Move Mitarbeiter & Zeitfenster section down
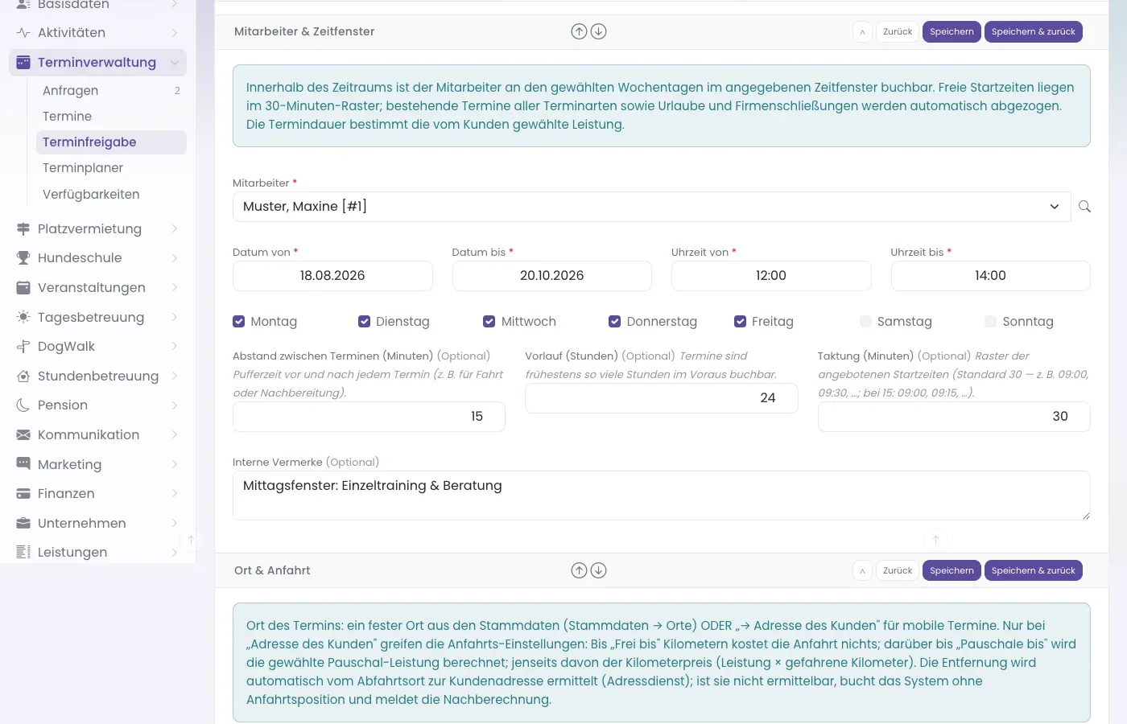Image resolution: width=1127 pixels, height=724 pixels. coord(599,31)
